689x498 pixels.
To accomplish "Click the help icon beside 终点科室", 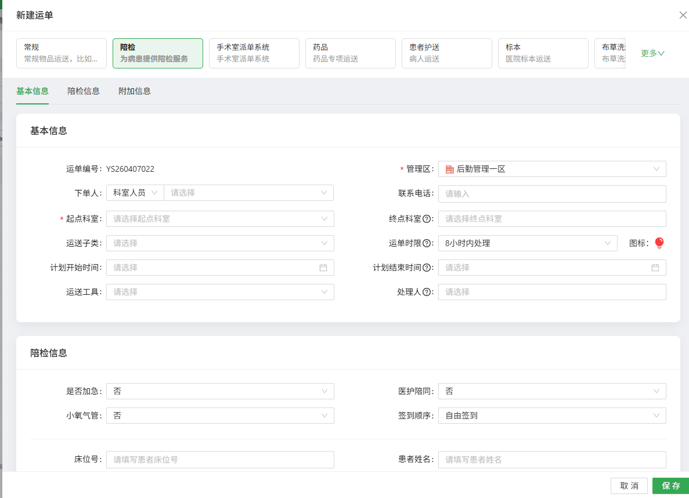I will tap(427, 219).
